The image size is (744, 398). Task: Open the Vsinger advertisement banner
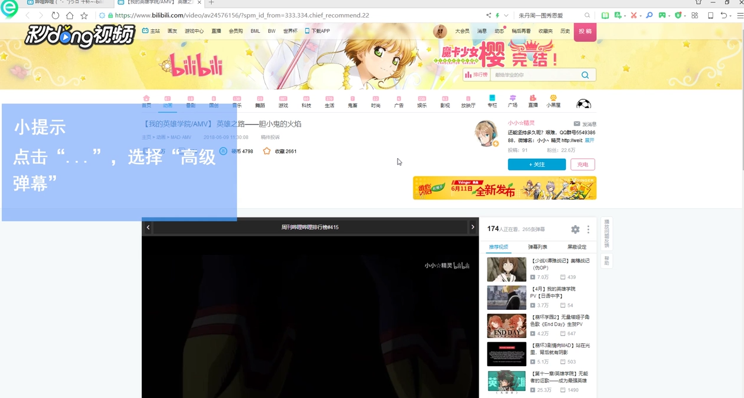point(505,188)
